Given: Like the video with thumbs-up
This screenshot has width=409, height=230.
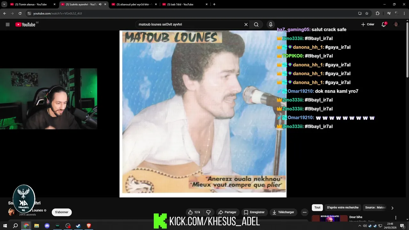Looking at the screenshot, I should pyautogui.click(x=194, y=212).
